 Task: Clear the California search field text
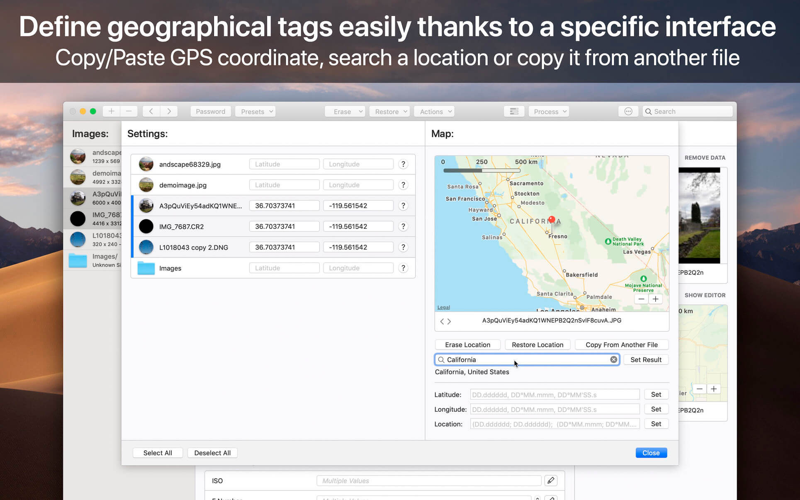[613, 359]
